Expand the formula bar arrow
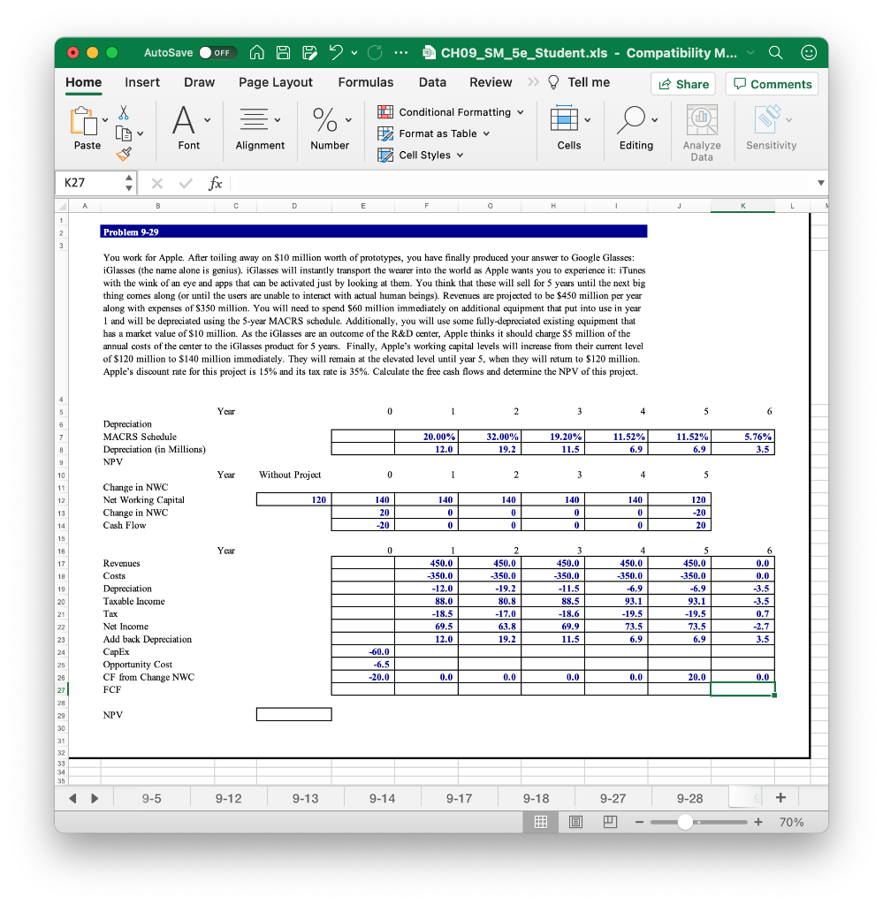 point(820,183)
